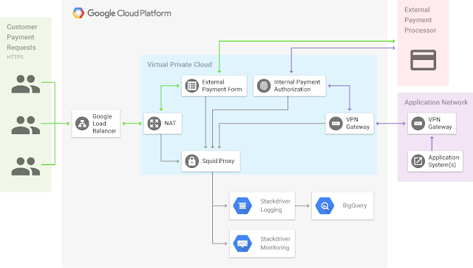Click the Application Network heading
Viewport: 473px width, 268px height.
[x=436, y=102]
